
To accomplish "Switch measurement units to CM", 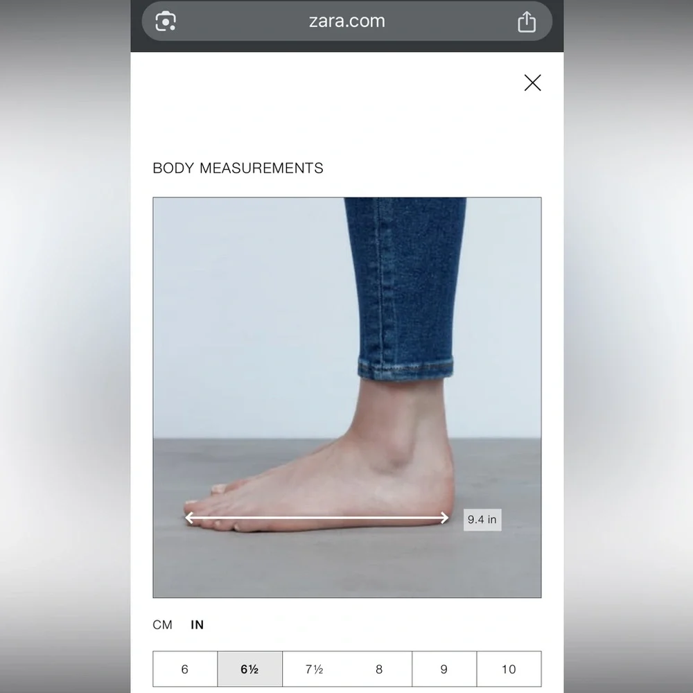I will (162, 624).
